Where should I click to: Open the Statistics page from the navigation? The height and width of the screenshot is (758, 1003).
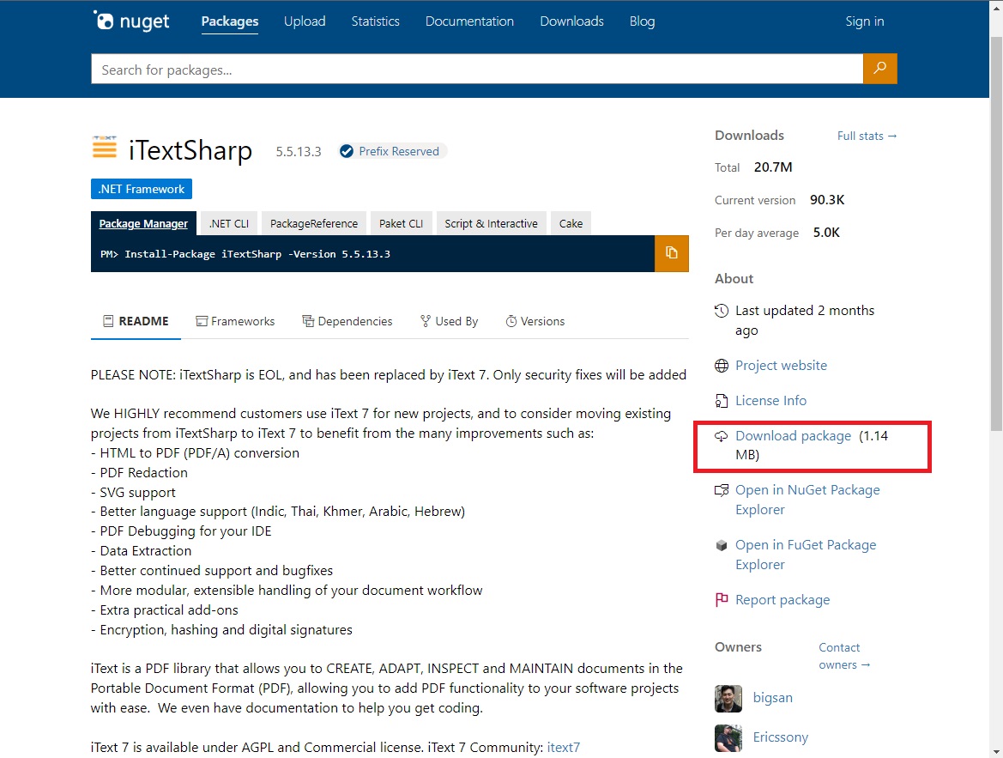point(375,21)
